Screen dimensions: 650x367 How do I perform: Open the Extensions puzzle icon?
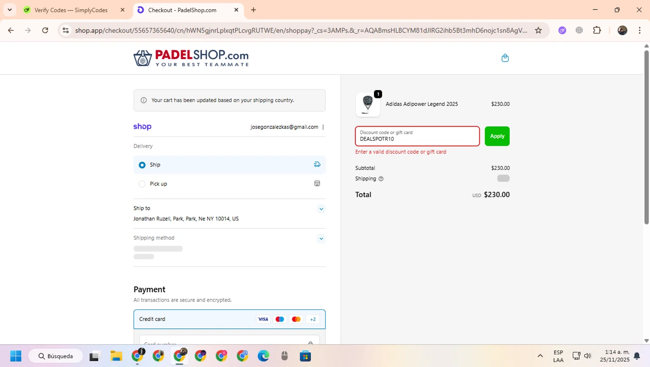click(x=597, y=30)
